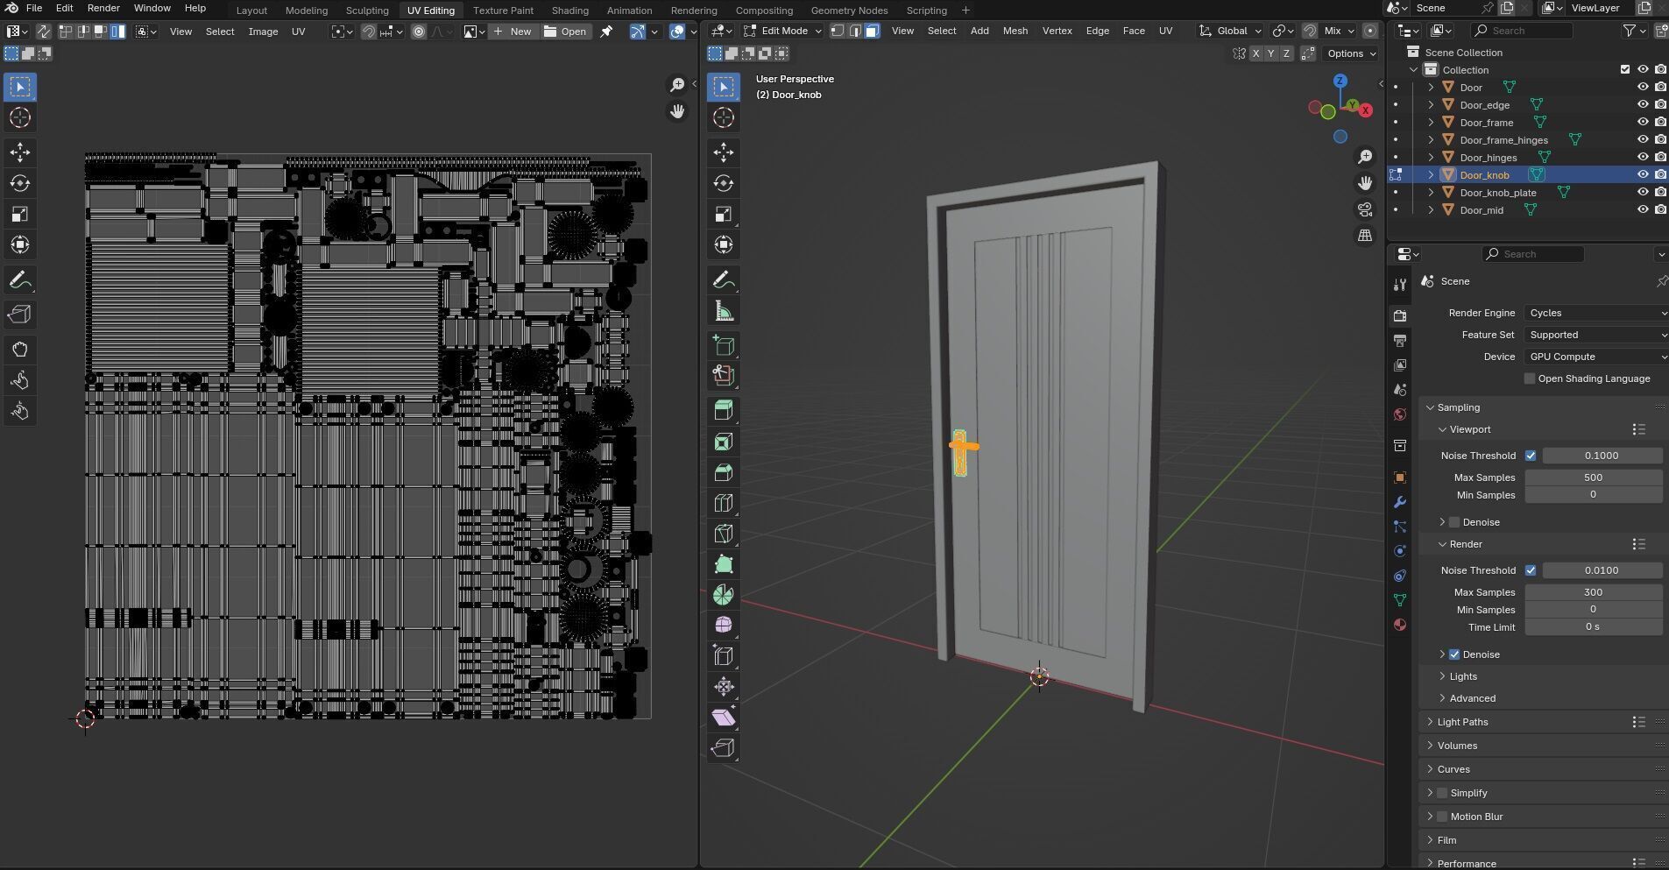Disable Viewport Noise Threshold checkbox
Viewport: 1669px width, 870px height.
[1531, 456]
